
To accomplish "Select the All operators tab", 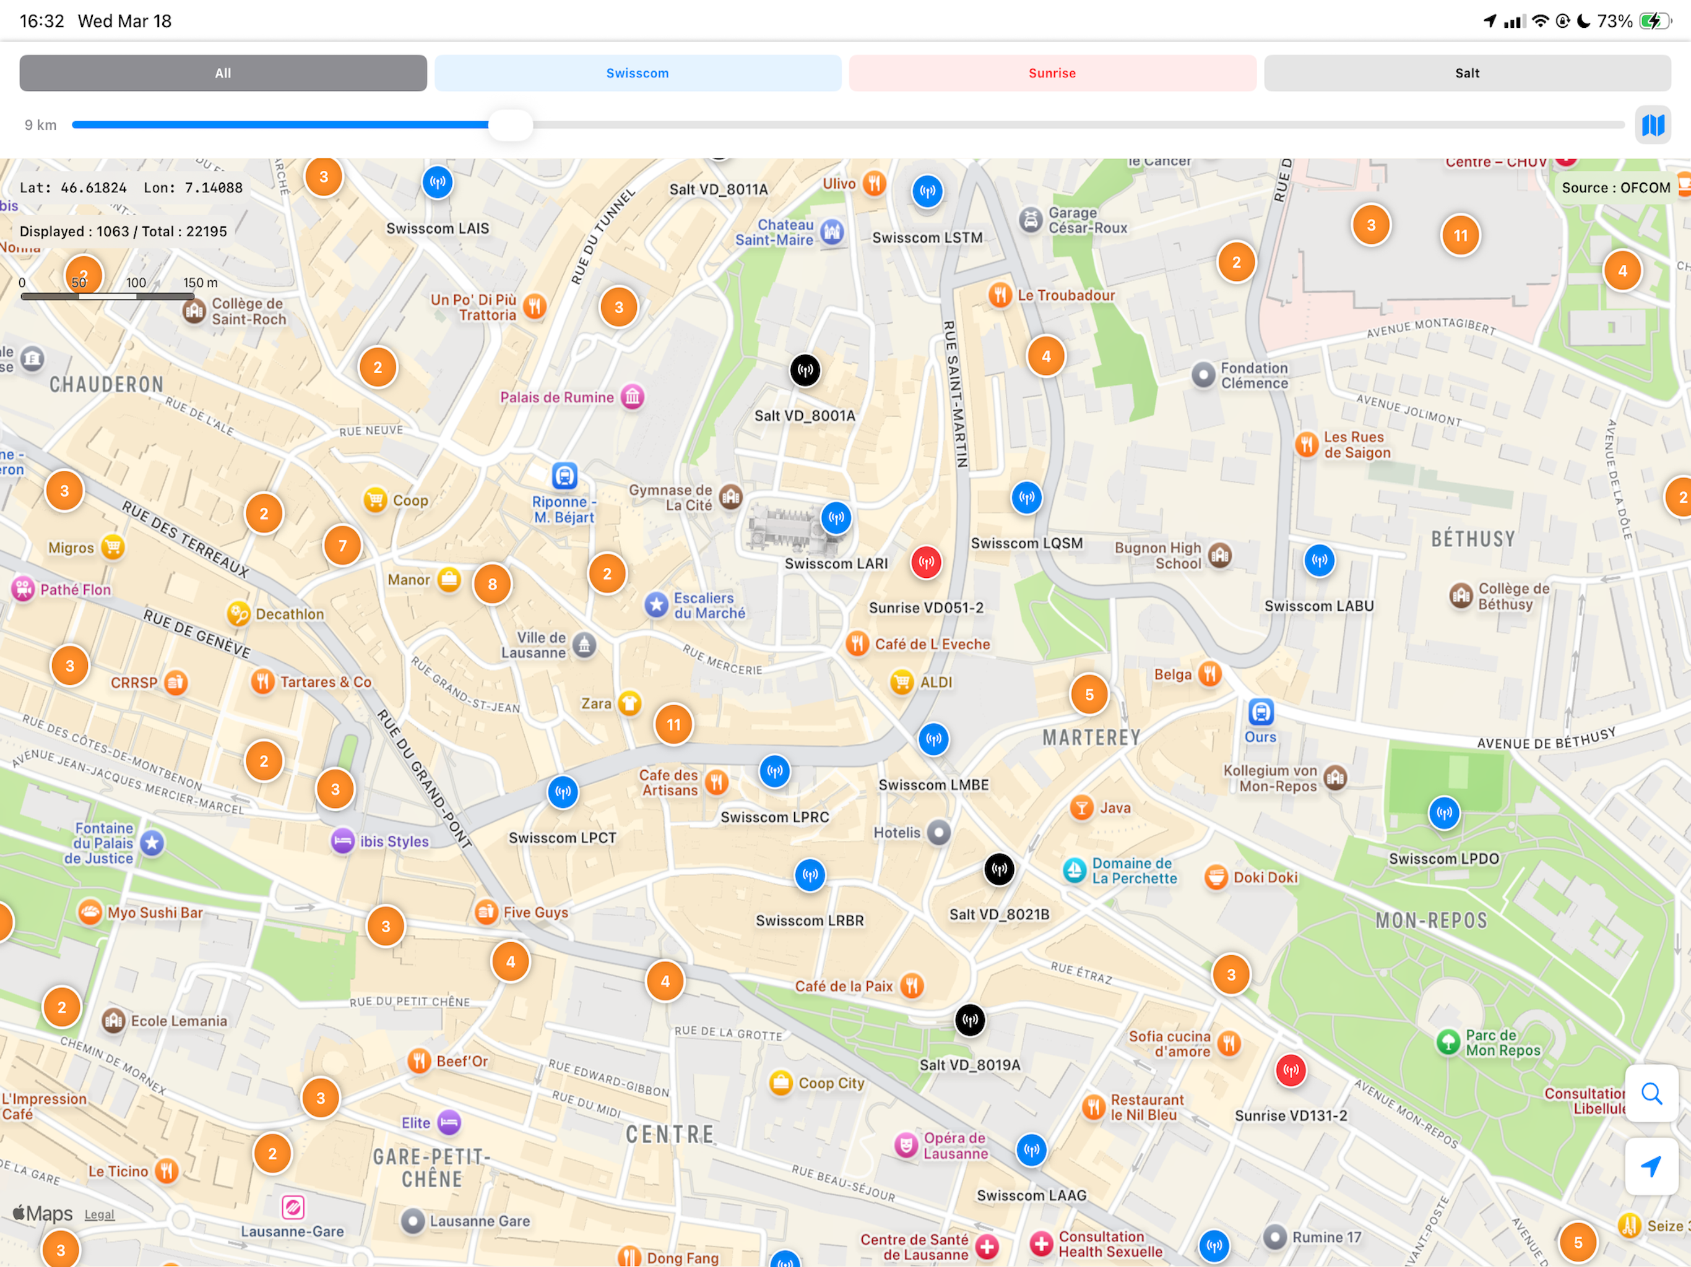I will click(223, 74).
